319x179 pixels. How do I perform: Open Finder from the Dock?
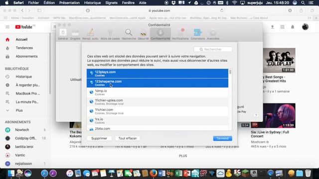tap(11, 174)
